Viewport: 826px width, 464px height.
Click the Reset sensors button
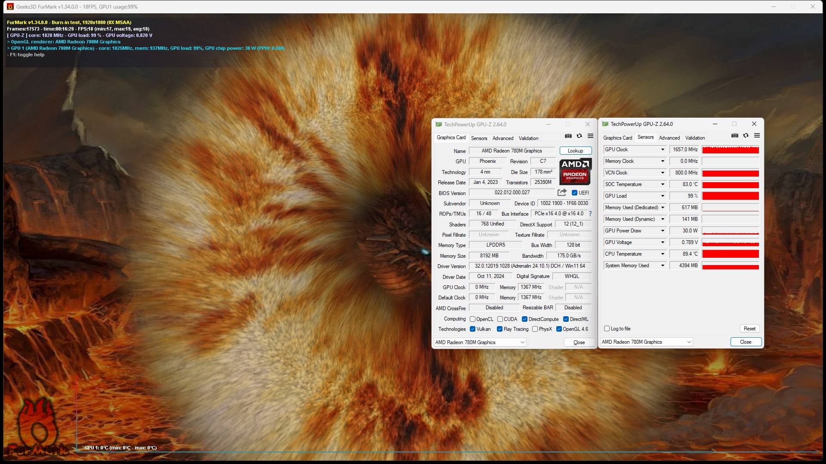pos(749,329)
